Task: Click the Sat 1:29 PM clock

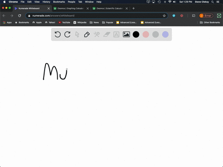Action: click(x=186, y=2)
